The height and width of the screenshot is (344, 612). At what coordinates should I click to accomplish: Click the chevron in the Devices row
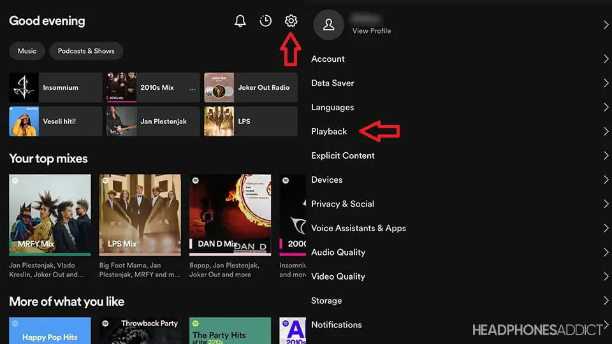[606, 180]
